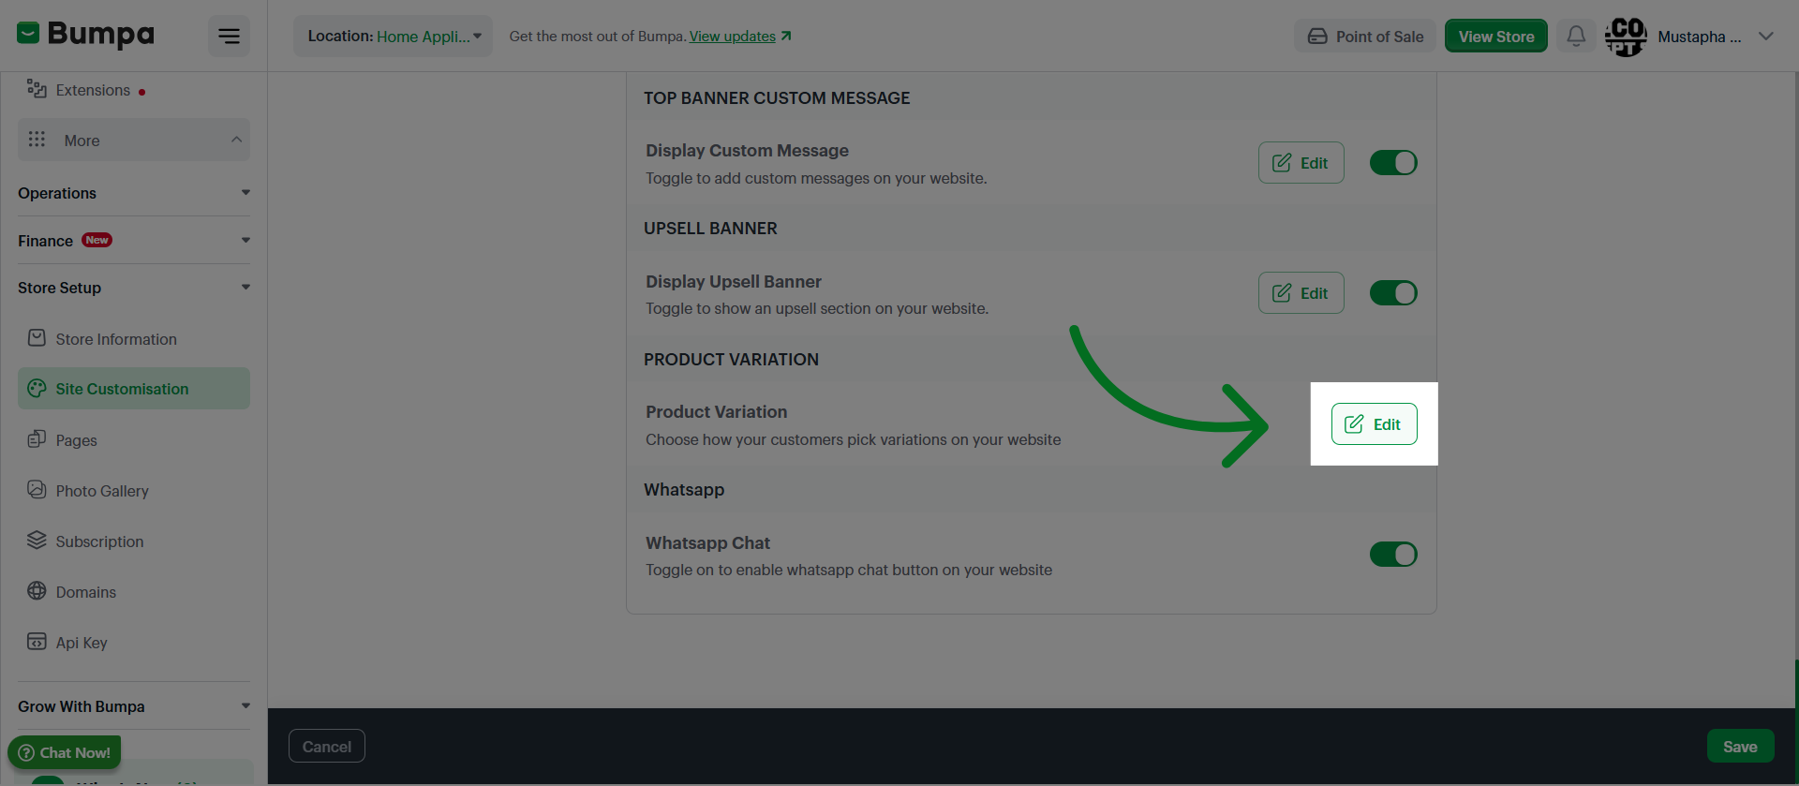Edit the Display Custom Message setting

1301,163
